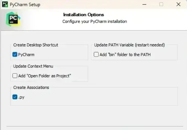The image size is (187, 130).
Task: Minimize the PyCharm Setup window
Action: point(144,5)
